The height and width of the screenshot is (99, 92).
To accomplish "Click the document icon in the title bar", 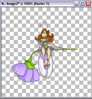I will pos(3,4).
